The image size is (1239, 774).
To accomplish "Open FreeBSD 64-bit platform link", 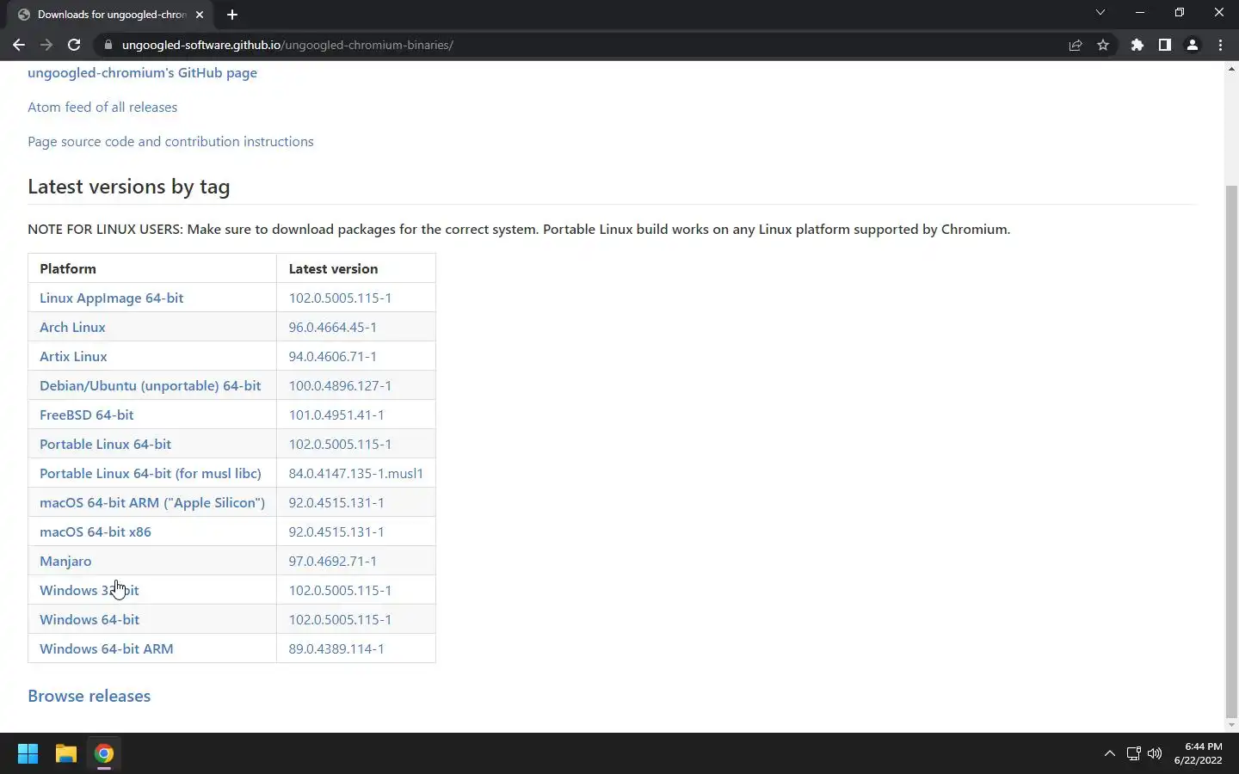I will pos(86,415).
